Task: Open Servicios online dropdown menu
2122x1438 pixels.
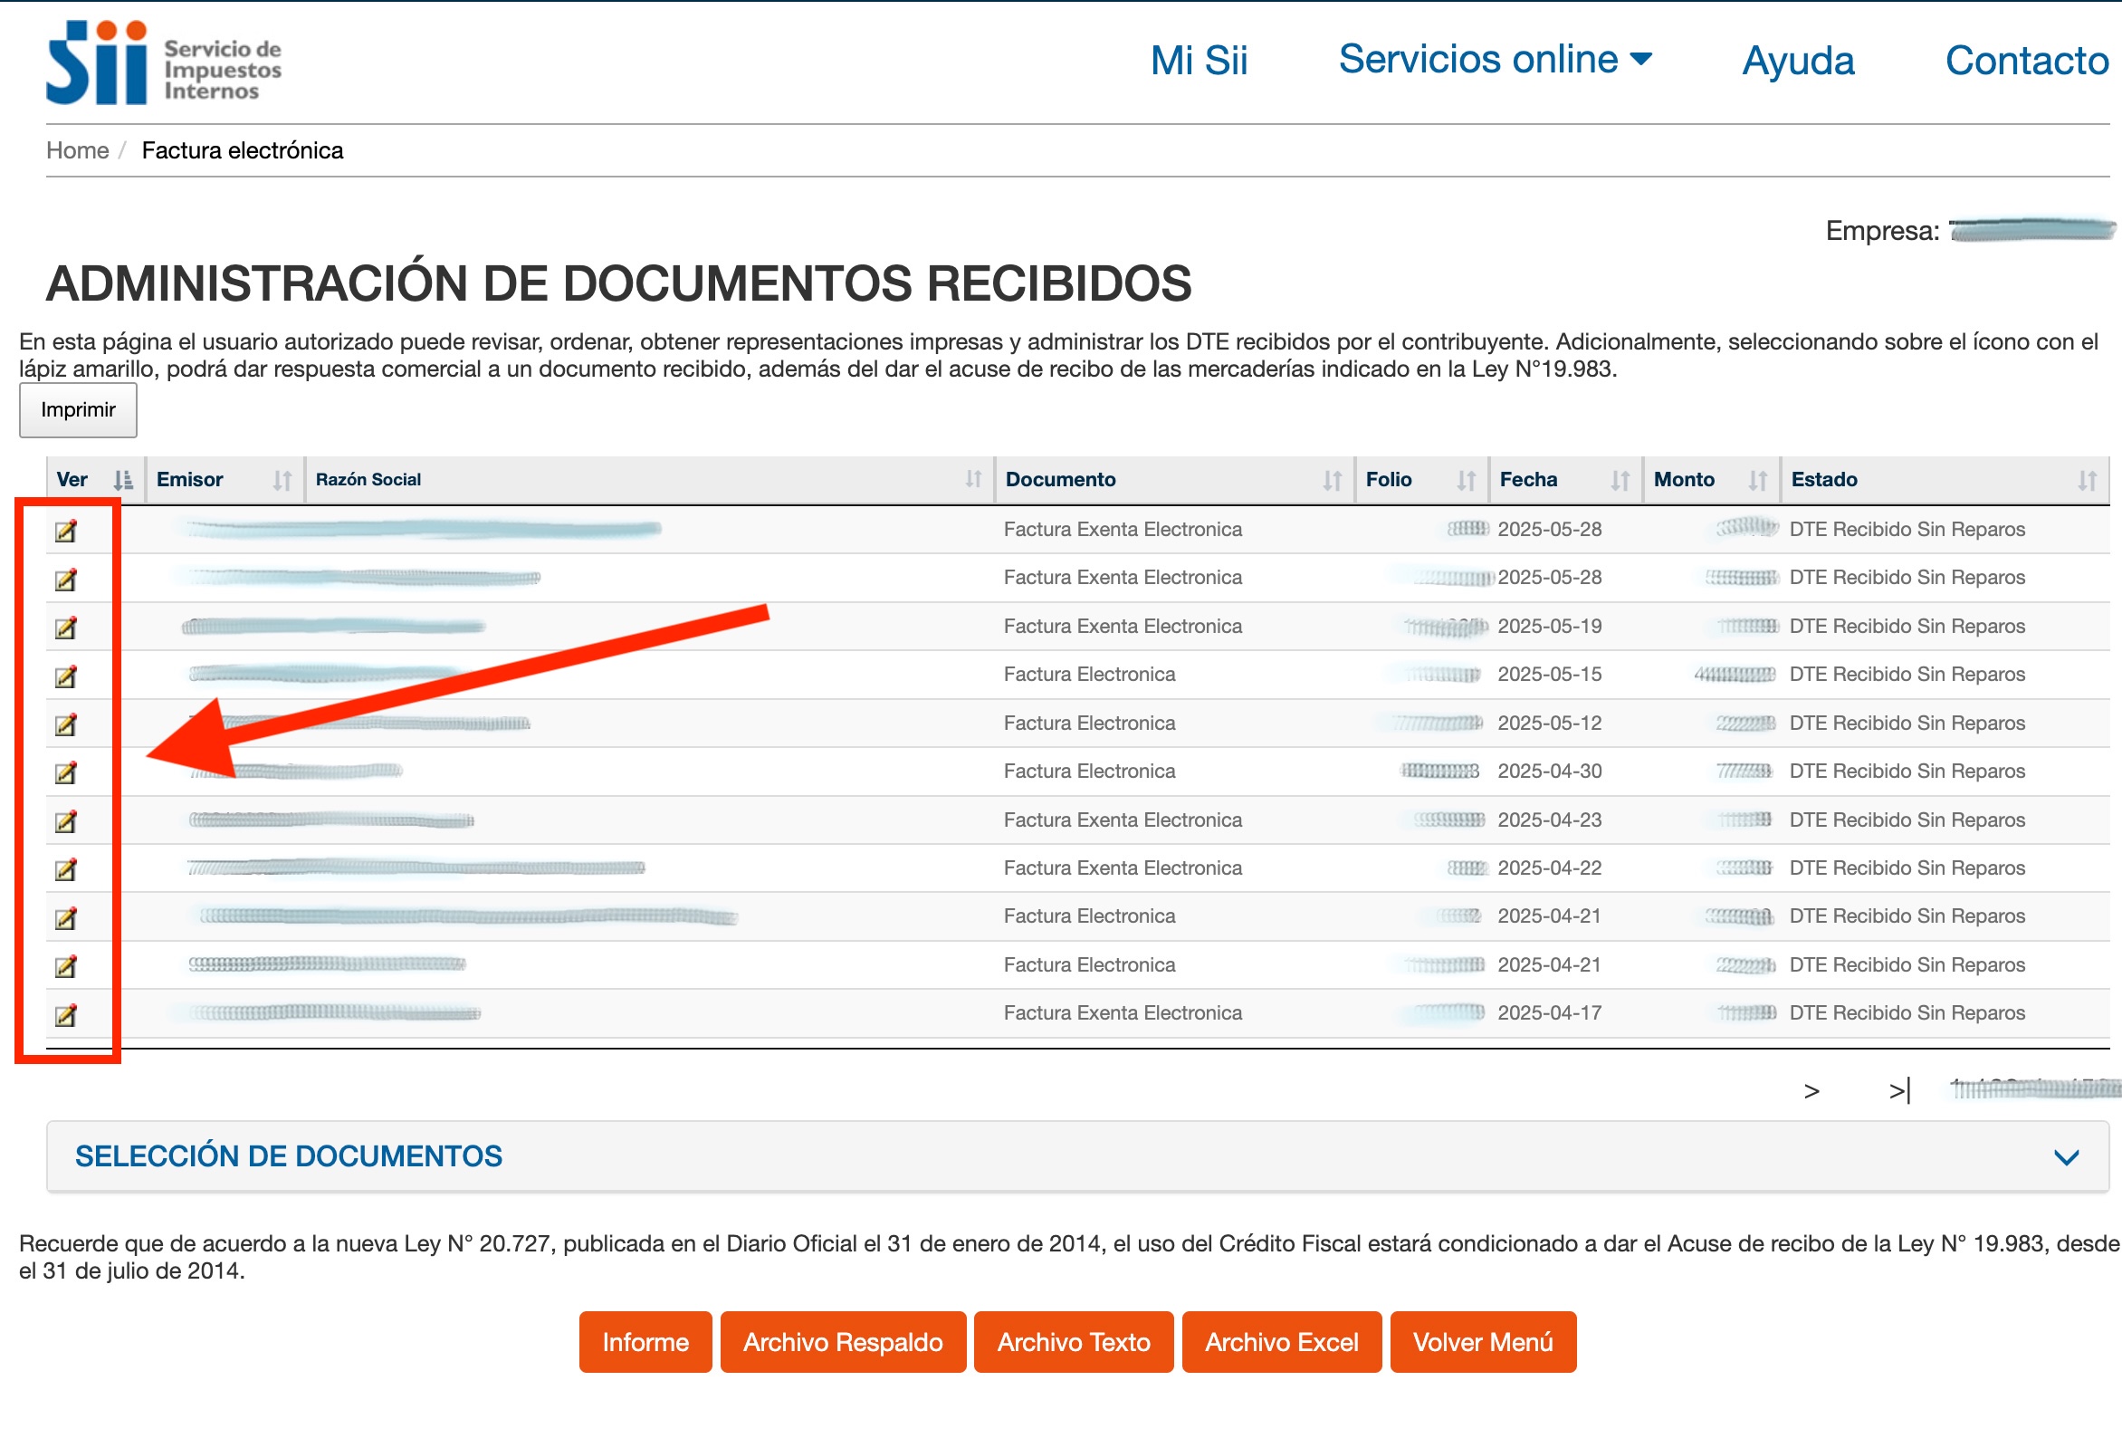Action: click(x=1495, y=60)
